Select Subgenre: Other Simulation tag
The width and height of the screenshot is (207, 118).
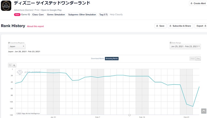(x=82, y=15)
